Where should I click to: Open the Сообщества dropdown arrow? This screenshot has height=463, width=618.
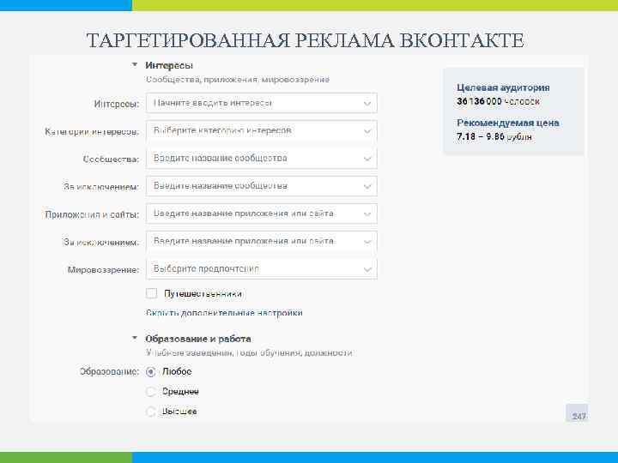click(x=367, y=159)
